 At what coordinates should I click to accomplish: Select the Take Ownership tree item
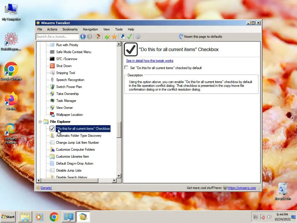(67, 94)
